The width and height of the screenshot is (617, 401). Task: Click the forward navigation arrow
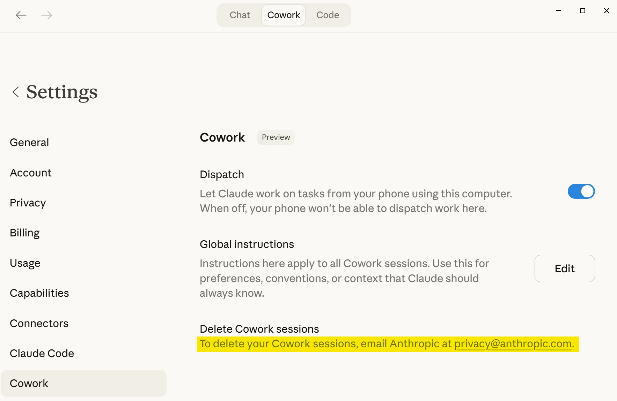46,15
